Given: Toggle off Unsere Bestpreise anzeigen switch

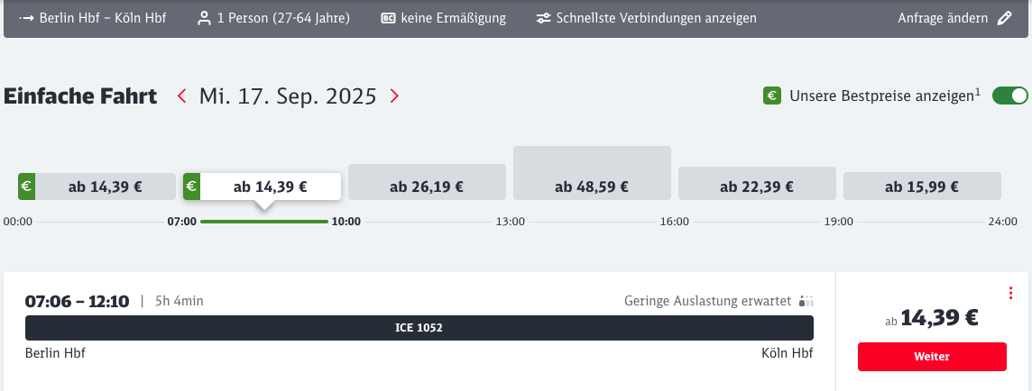Looking at the screenshot, I should 1009,95.
